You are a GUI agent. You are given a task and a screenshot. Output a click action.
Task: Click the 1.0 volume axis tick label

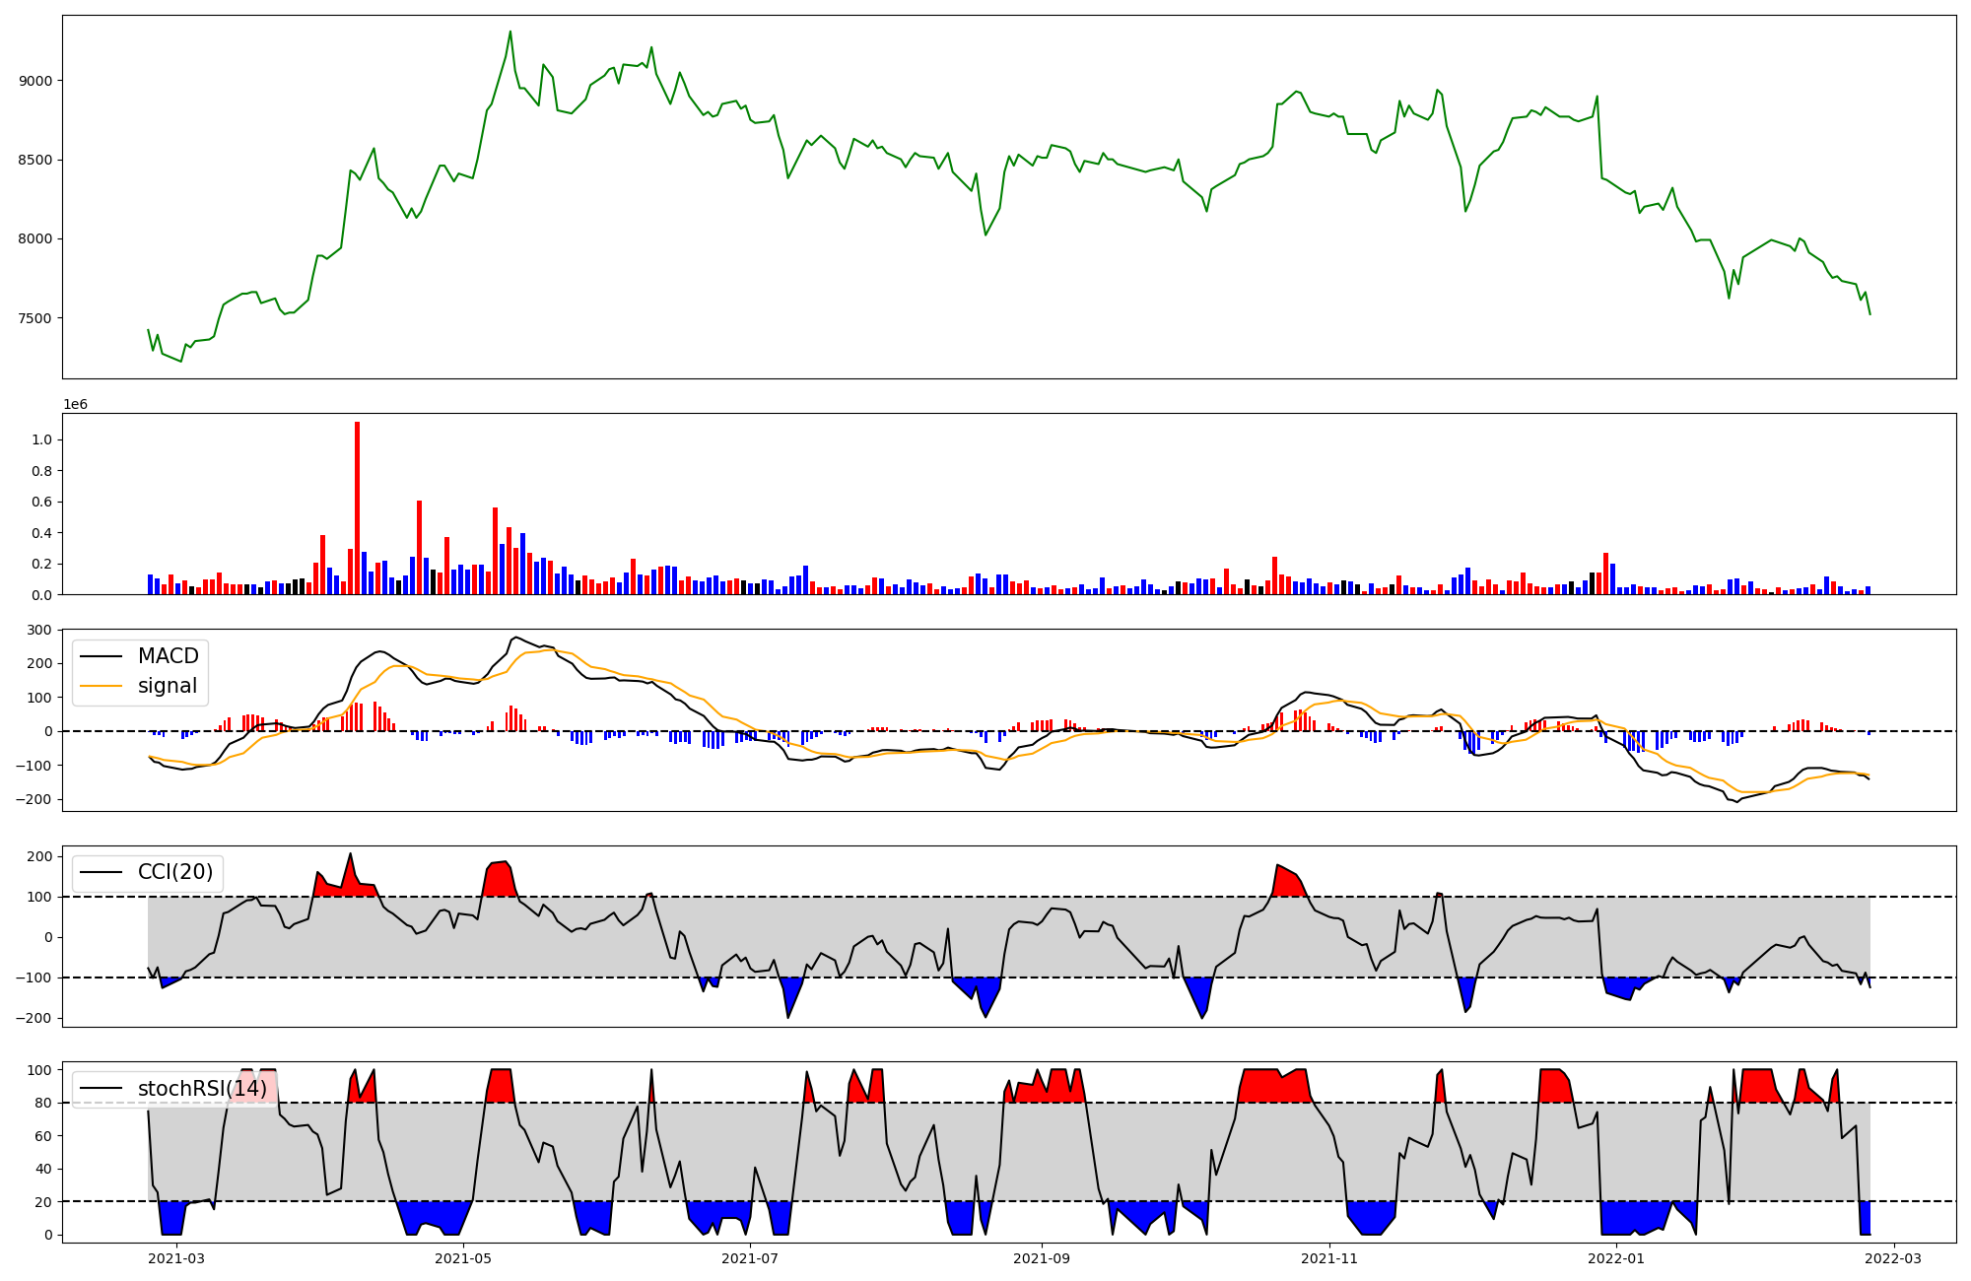pos(41,439)
